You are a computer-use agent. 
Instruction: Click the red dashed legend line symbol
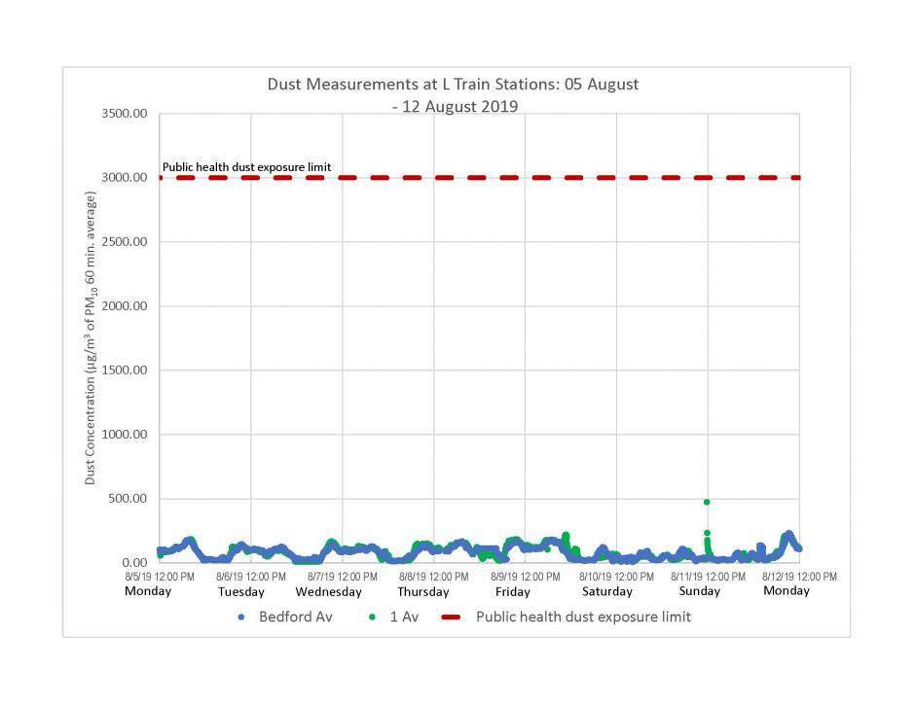449,617
